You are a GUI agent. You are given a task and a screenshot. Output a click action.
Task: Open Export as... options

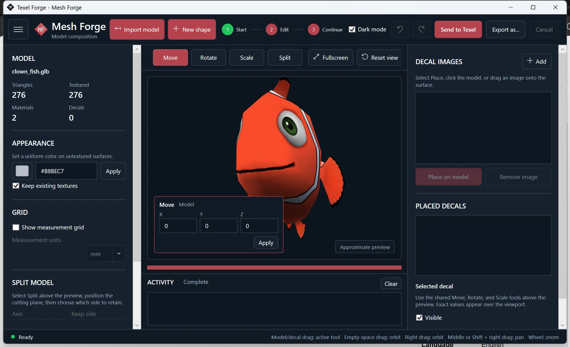click(506, 29)
